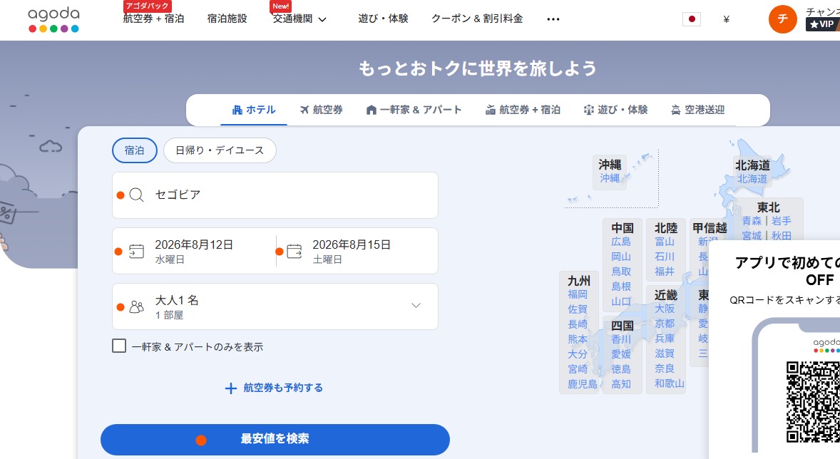Select 京都 prefecture link
This screenshot has height=459, width=840.
click(665, 324)
